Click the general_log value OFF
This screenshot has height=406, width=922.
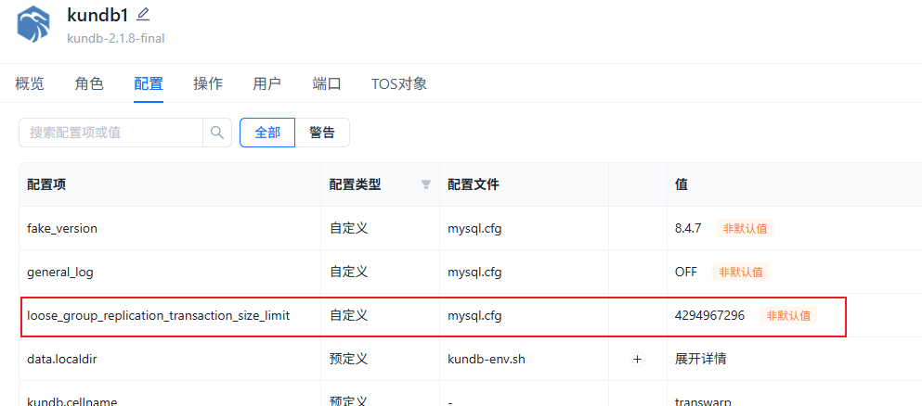click(686, 272)
